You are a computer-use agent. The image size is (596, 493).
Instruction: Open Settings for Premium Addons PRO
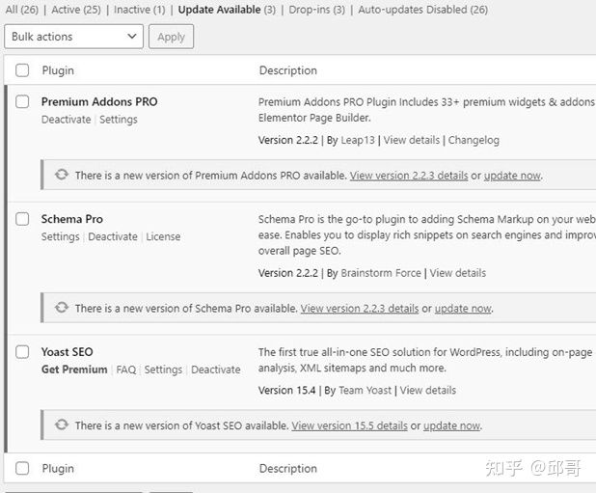tap(119, 120)
